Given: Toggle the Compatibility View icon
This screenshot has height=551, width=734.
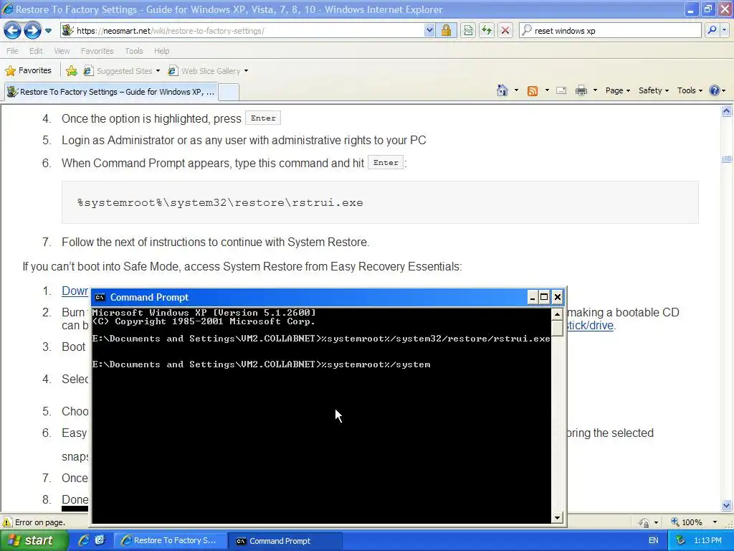Looking at the screenshot, I should click(x=468, y=31).
